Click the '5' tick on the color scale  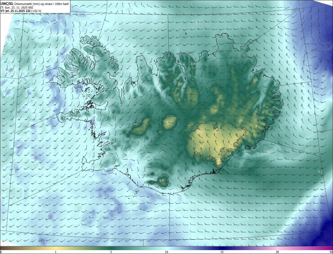pyautogui.click(x=111, y=252)
